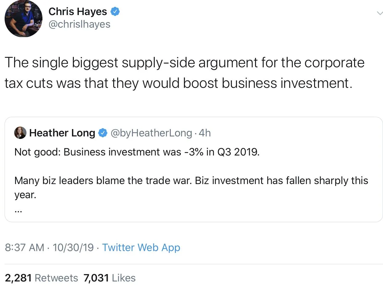
Task: Expand the tweet options chevron
Action: click(x=379, y=13)
